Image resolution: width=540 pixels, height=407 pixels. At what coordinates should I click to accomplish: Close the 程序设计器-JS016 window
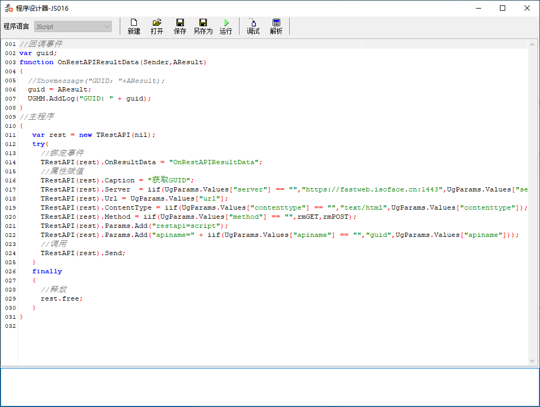click(x=527, y=8)
